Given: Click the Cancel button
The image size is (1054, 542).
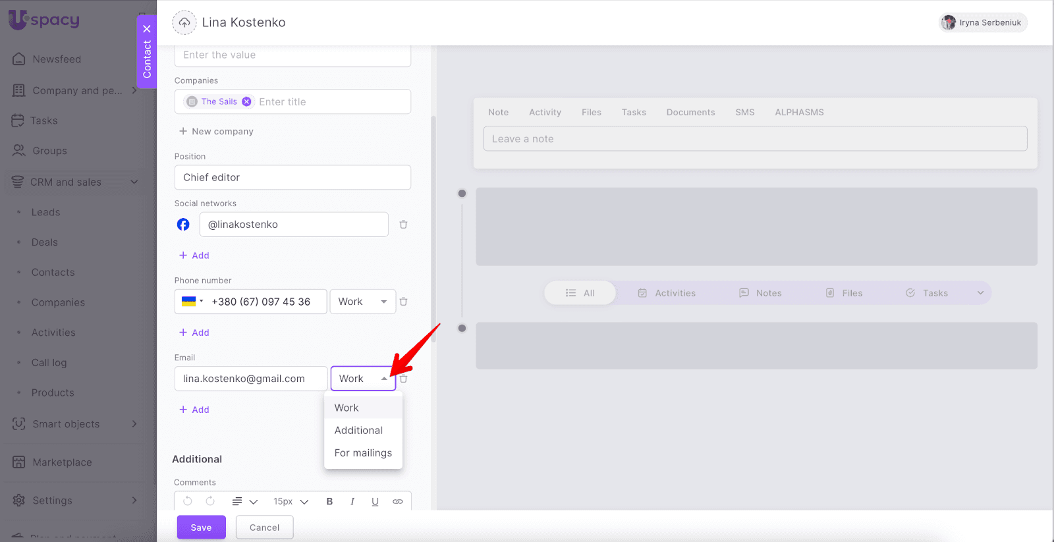Looking at the screenshot, I should 264,528.
